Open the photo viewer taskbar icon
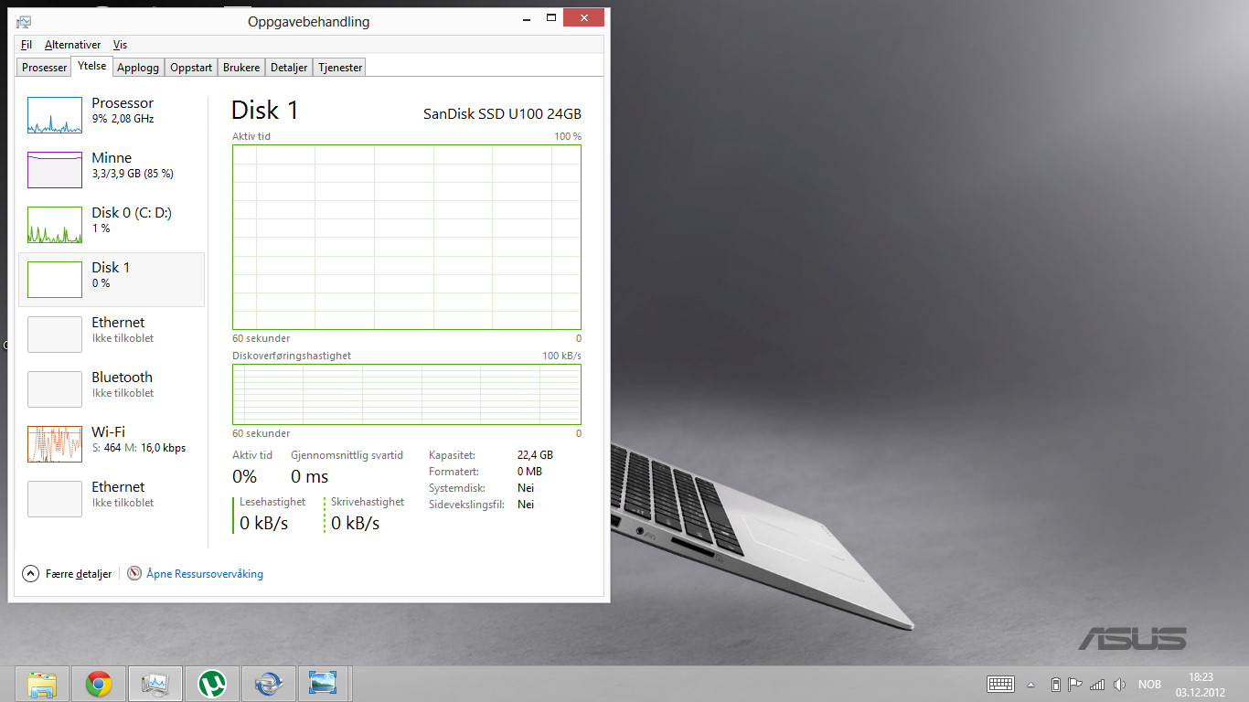Screen dimensions: 1249x702 324,684
